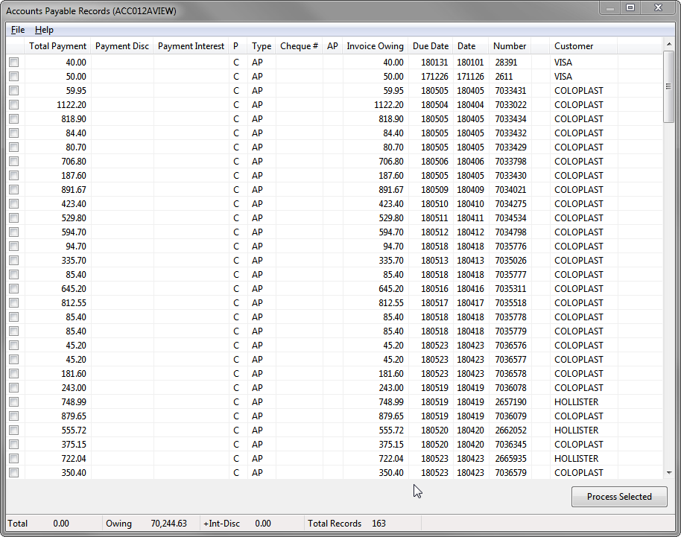Viewport: 681px width, 537px height.
Task: Tick checkbox for Hollister invoice 2657190
Action: (x=14, y=402)
